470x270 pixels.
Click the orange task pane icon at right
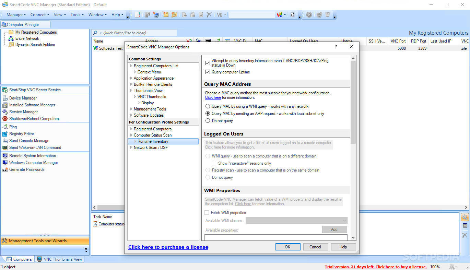click(x=465, y=217)
